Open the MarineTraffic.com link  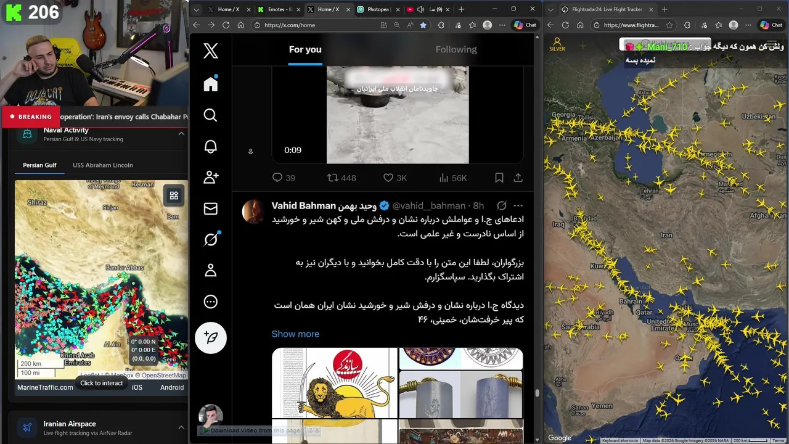(45, 387)
